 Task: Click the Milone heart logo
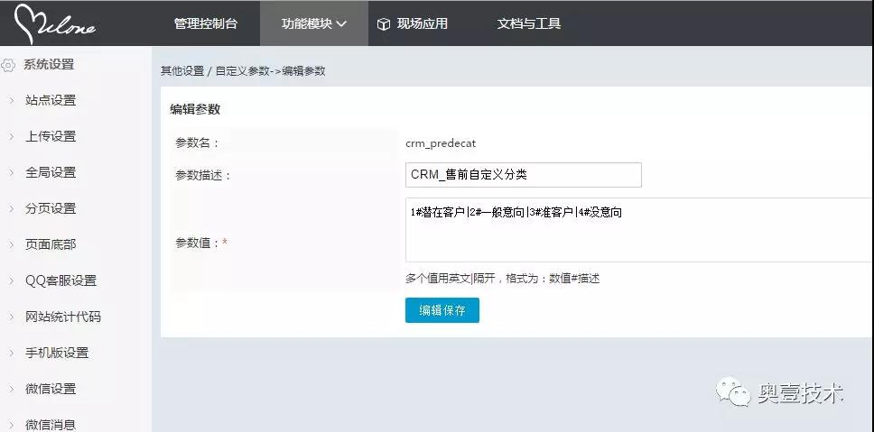tap(54, 23)
